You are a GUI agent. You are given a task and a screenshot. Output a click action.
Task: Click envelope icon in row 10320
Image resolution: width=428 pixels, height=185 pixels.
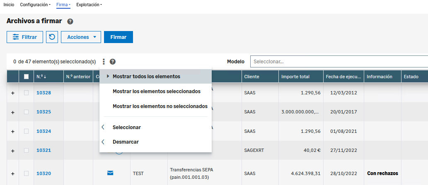coord(110,173)
